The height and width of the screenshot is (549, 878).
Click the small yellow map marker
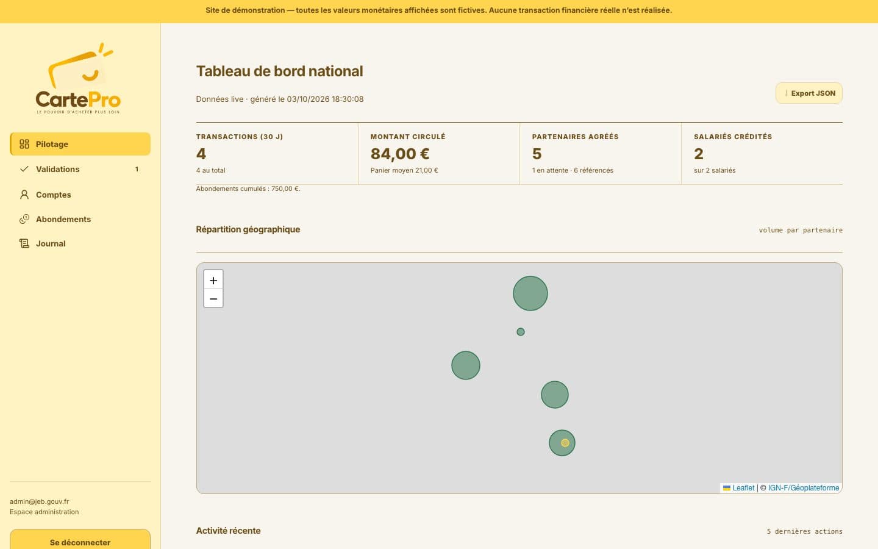coord(565,443)
